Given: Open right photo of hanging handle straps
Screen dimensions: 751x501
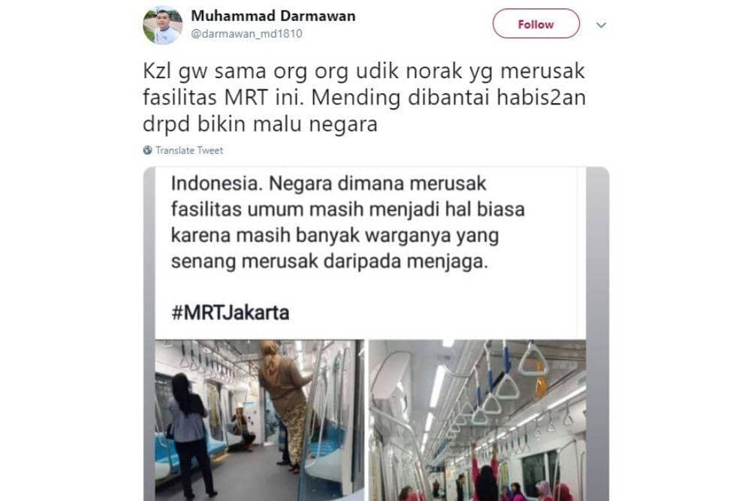Looking at the screenshot, I should 477,421.
